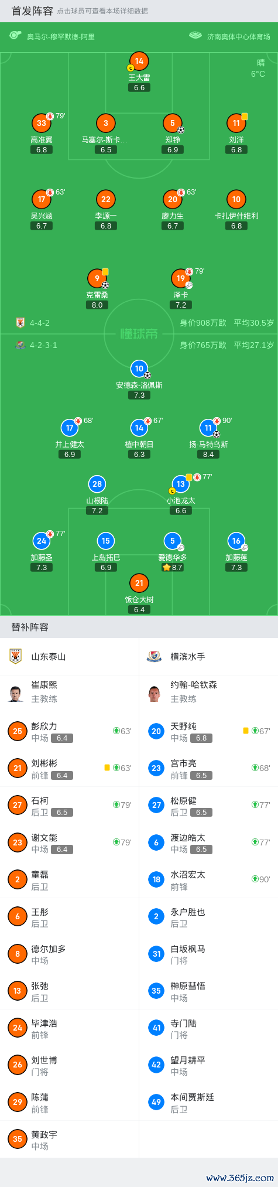Viewport: 278px width, 1187px height.
Task: Click the 山东泰山 team crest in substitutes
Action: 16,656
